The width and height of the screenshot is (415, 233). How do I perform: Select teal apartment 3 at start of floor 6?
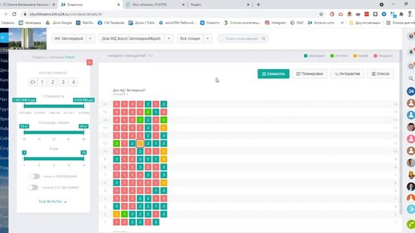(117, 183)
